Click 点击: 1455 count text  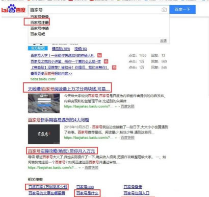tap(138, 55)
